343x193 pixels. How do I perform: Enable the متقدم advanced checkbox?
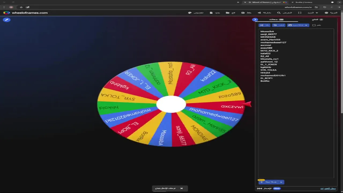(x=314, y=25)
